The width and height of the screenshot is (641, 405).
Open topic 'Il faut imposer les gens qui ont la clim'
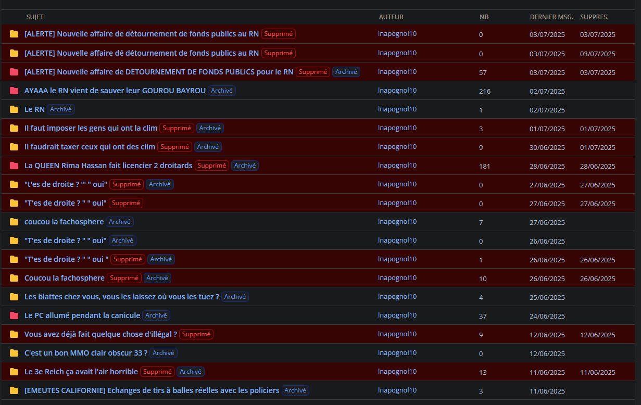[x=91, y=128]
